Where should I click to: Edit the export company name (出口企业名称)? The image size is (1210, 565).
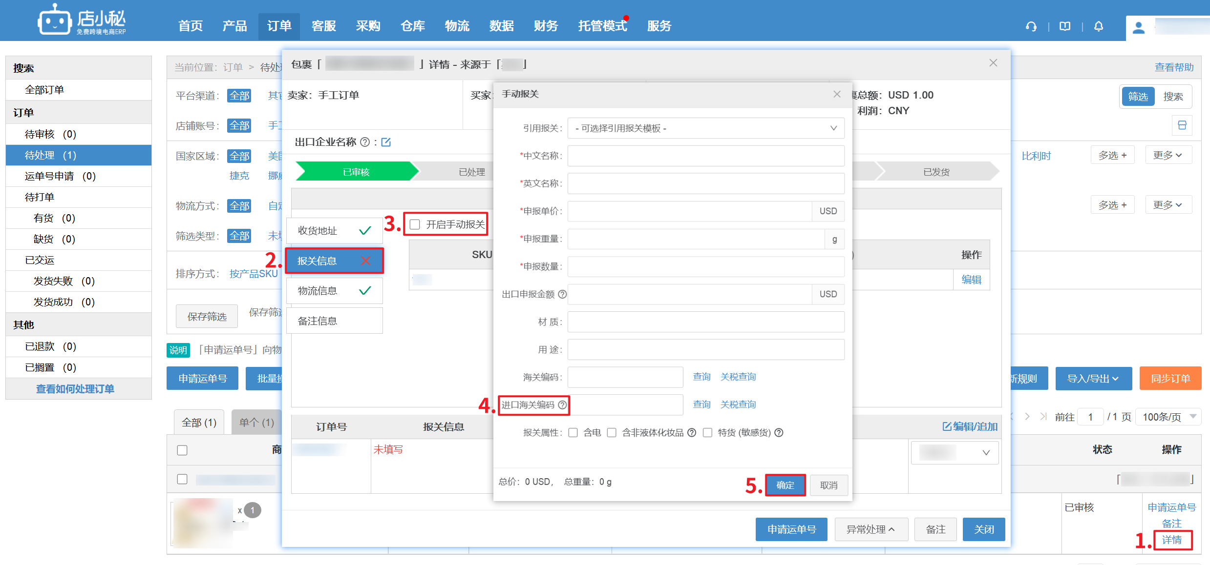[x=386, y=142]
